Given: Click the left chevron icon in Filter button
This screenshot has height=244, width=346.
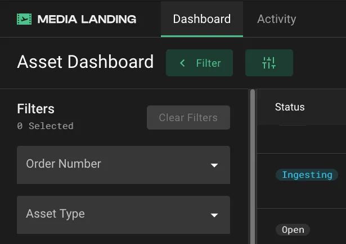Looking at the screenshot, I should (x=182, y=63).
